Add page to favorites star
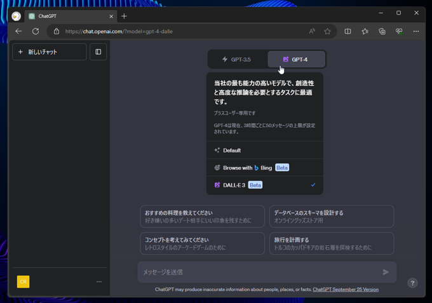 [327, 31]
